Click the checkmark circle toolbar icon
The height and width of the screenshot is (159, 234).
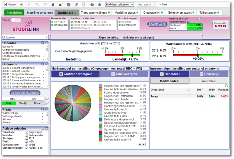69,5
